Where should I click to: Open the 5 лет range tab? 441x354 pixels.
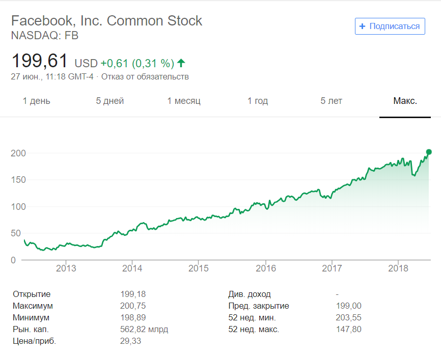(331, 101)
